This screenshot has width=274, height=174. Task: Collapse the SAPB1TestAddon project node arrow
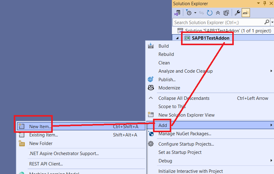[x=177, y=38]
